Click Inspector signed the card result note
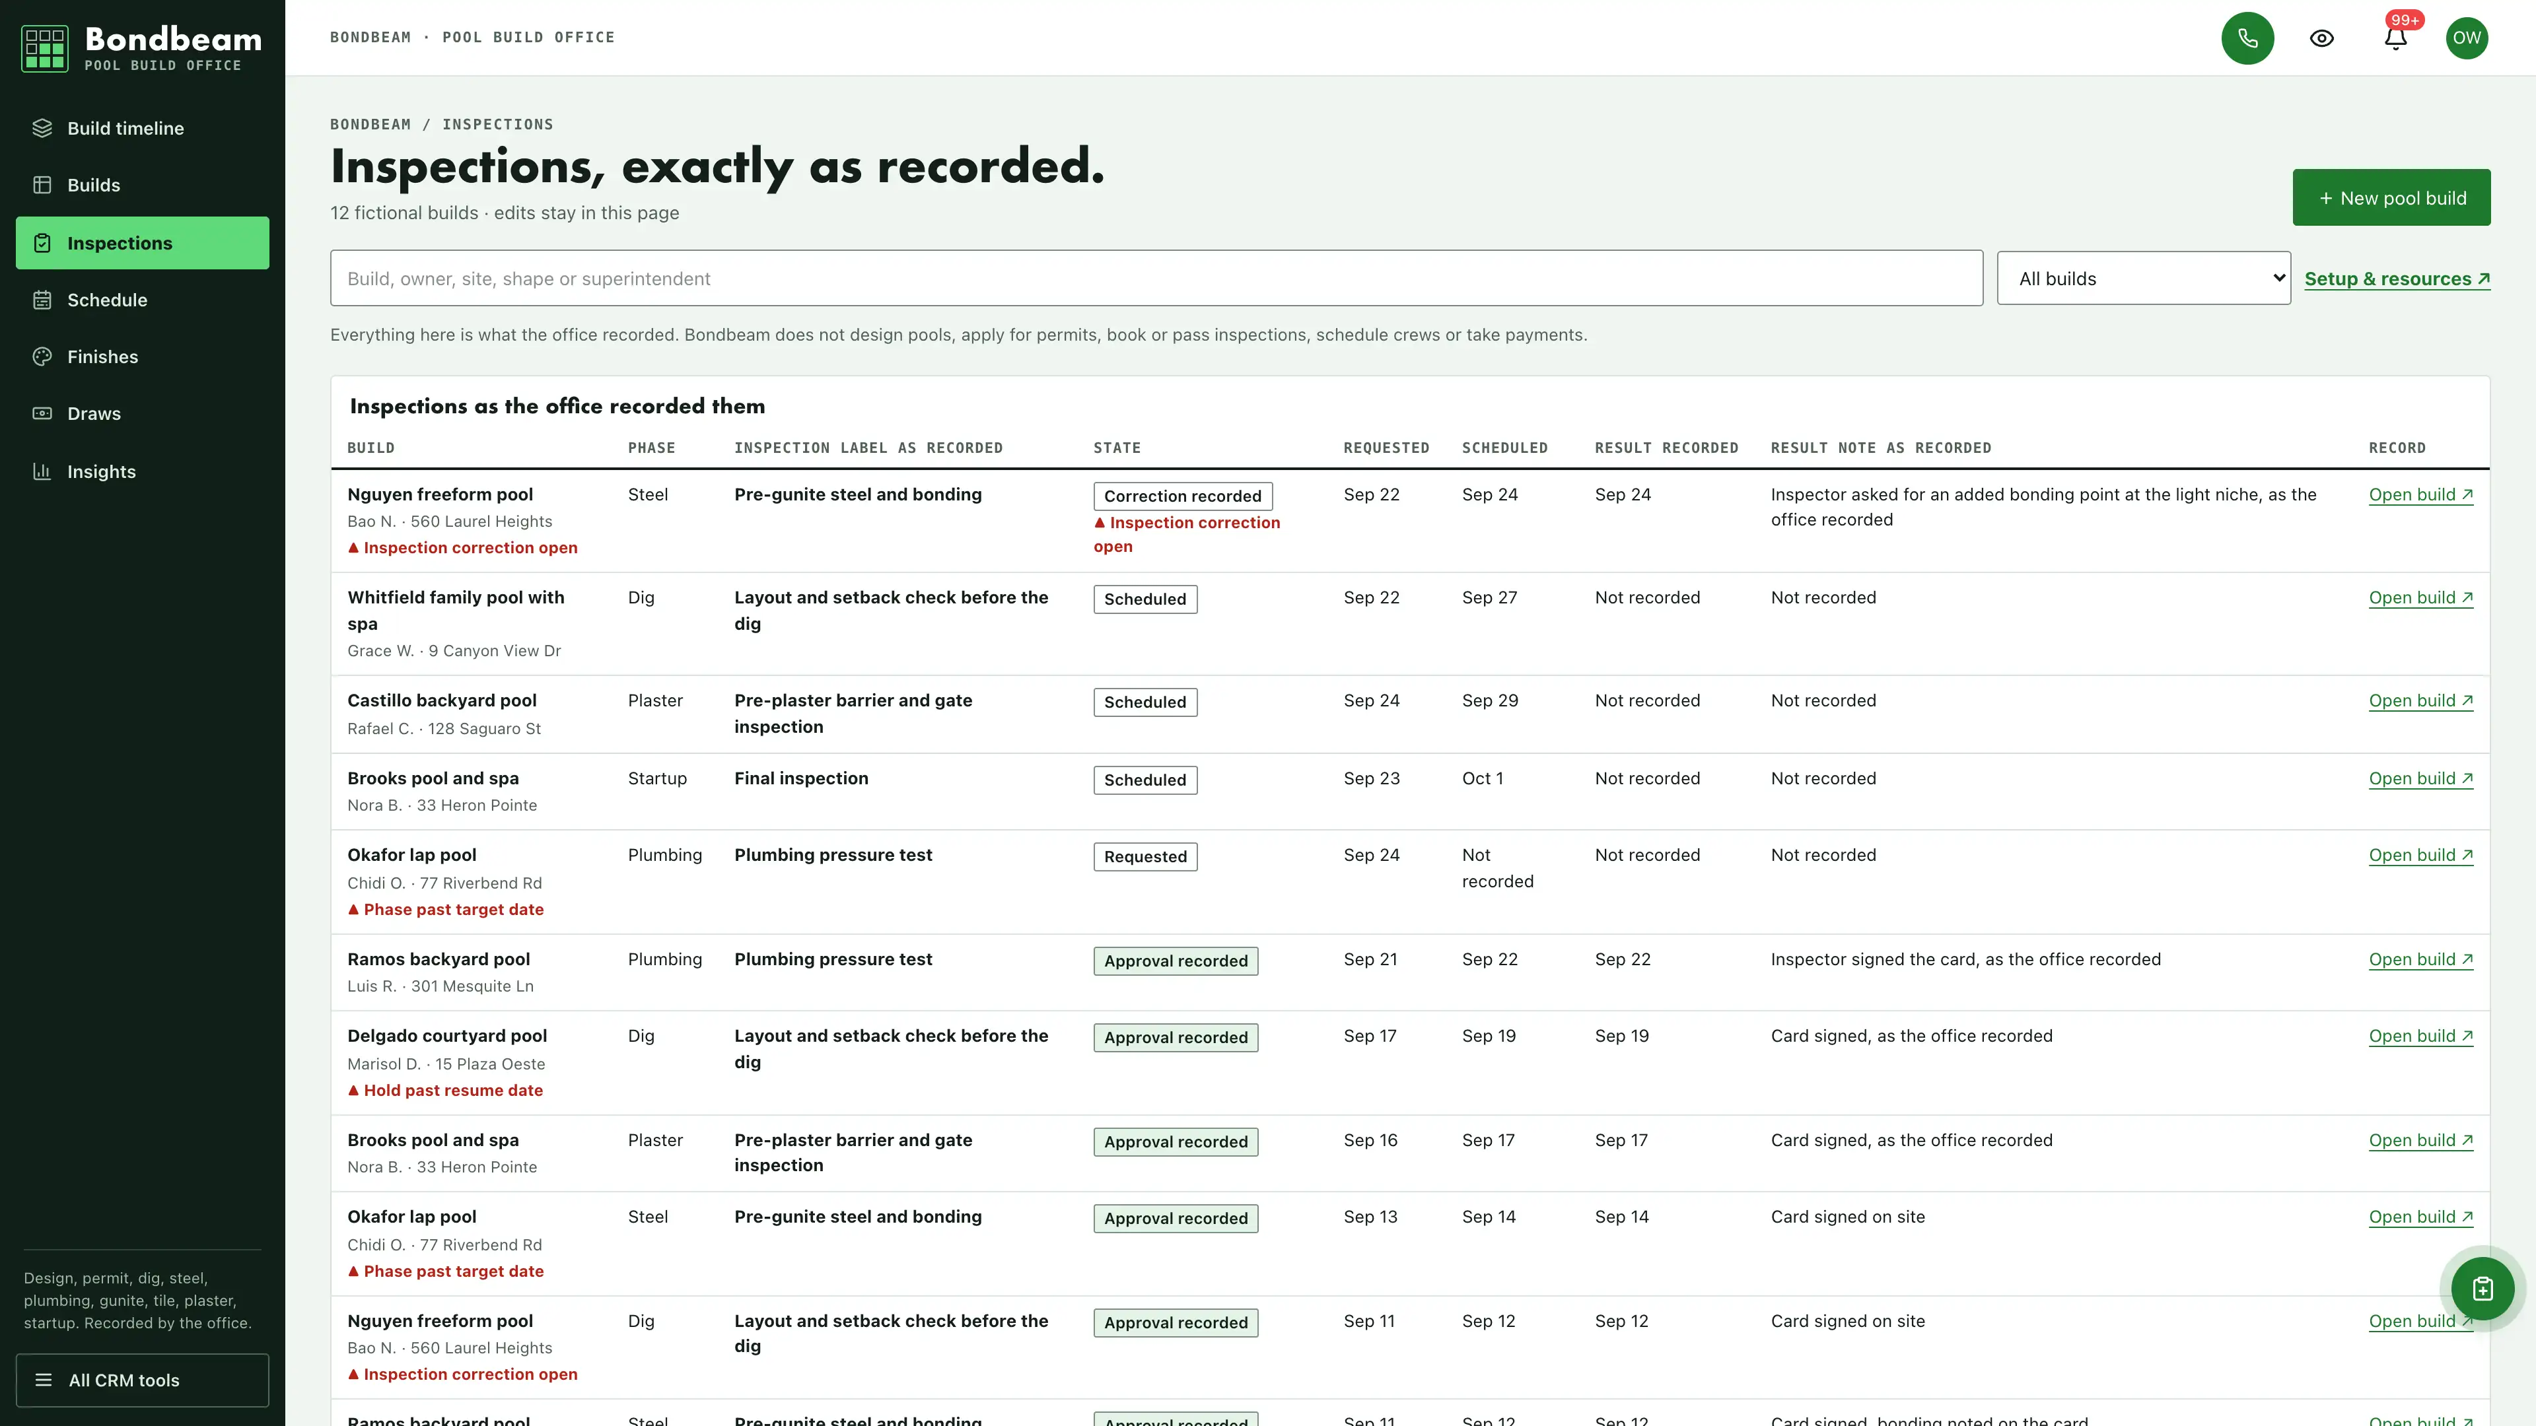This screenshot has width=2536, height=1426. [x=1966, y=959]
